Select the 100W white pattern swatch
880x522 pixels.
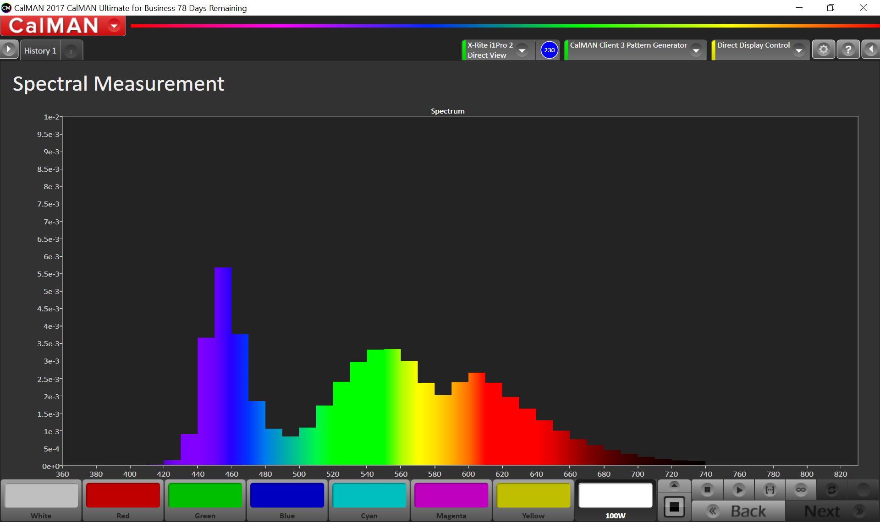click(x=615, y=496)
